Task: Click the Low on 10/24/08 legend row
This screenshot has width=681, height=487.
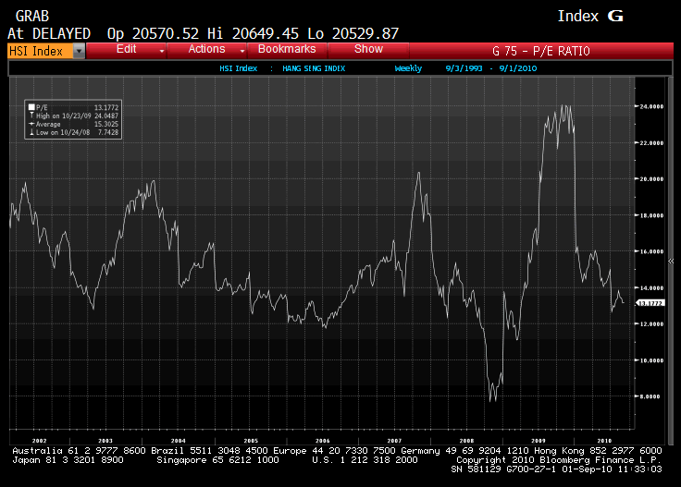Action: 73,132
